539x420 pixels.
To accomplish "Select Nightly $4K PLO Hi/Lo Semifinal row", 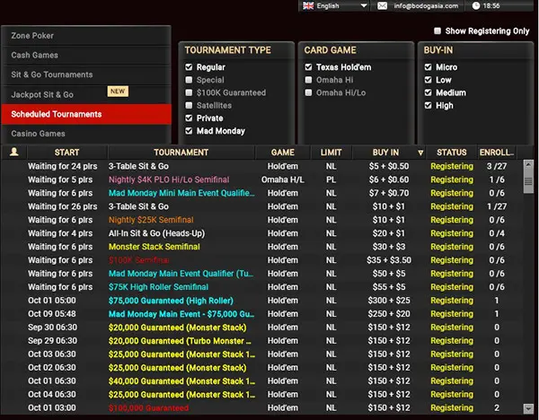I will [x=262, y=179].
